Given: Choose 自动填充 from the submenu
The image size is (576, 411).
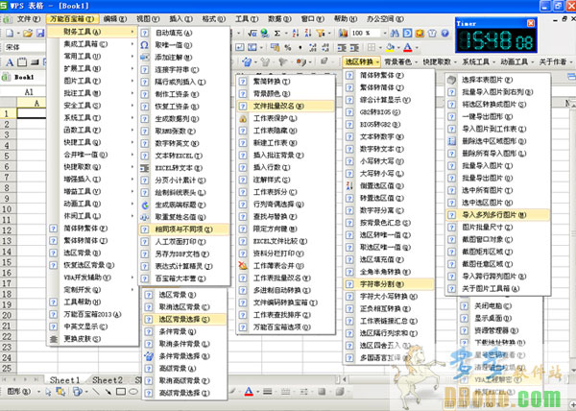Looking at the screenshot, I should point(184,33).
